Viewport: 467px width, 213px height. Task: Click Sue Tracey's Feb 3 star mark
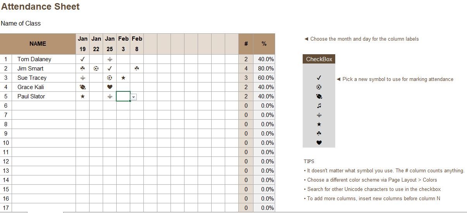point(123,78)
